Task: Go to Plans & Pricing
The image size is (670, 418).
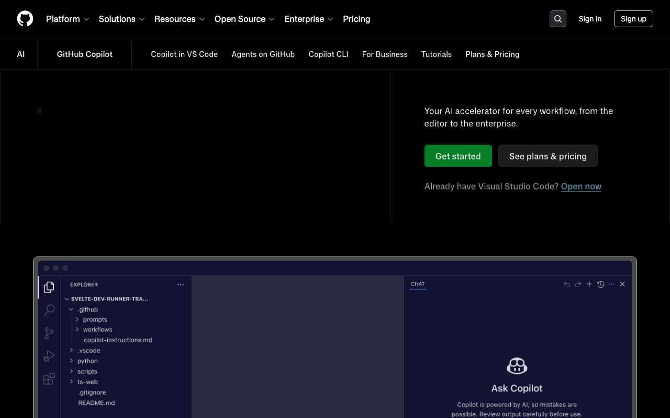Action: (x=493, y=54)
